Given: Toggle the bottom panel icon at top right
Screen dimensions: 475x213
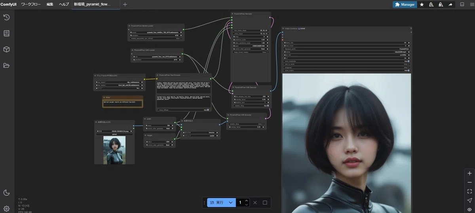Looking at the screenshot, I should tap(462, 4).
